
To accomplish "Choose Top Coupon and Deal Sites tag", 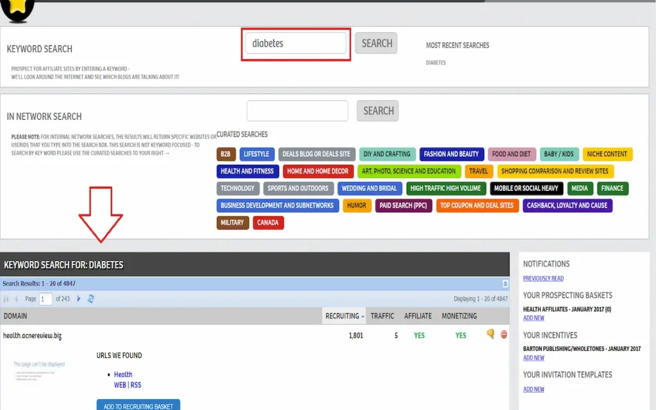I will (477, 206).
